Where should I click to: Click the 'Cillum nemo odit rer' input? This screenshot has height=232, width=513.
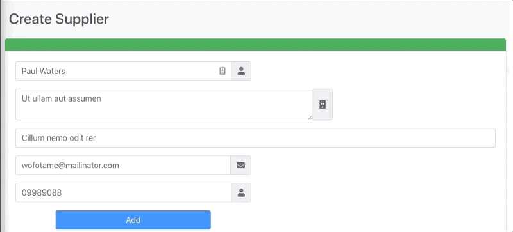(x=255, y=137)
